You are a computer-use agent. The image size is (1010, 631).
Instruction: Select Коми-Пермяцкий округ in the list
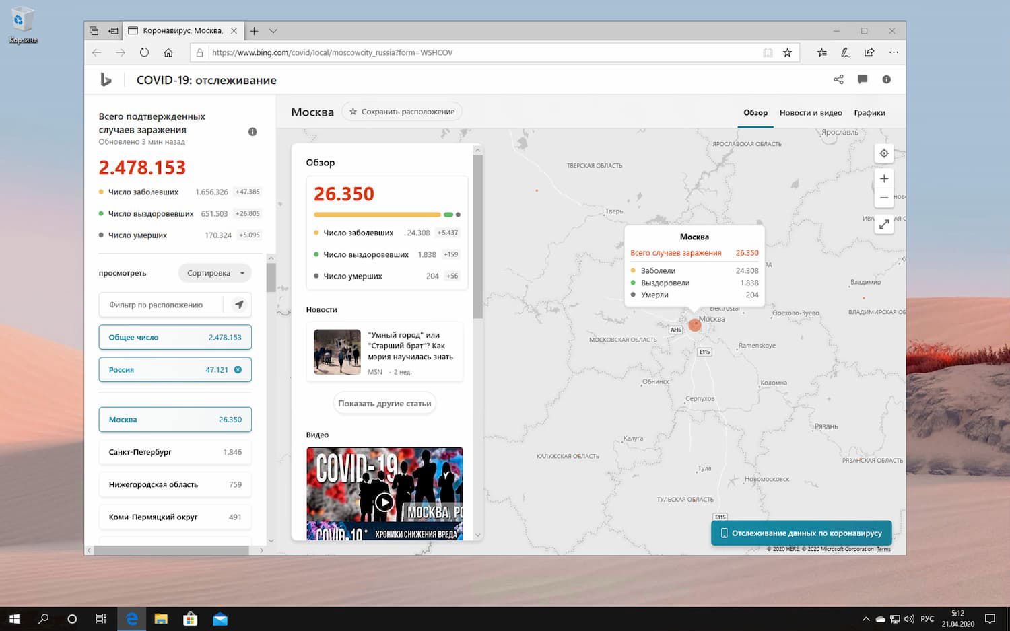(175, 517)
